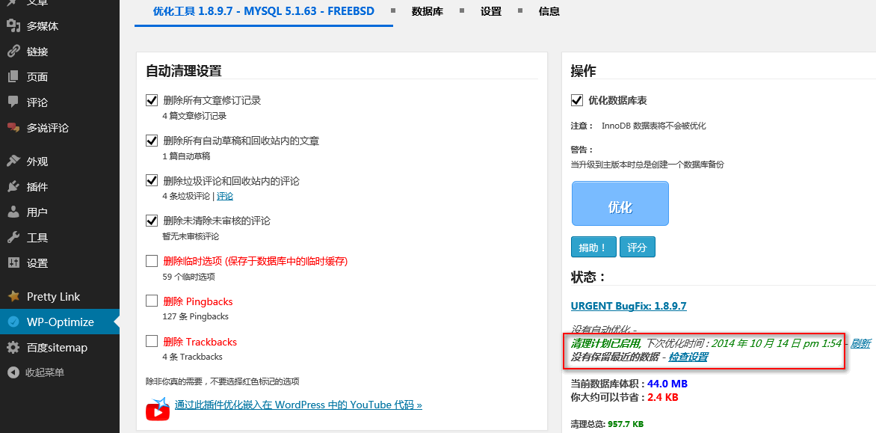This screenshot has width=876, height=433.
Task: Click the 评分 button
Action: tap(638, 247)
